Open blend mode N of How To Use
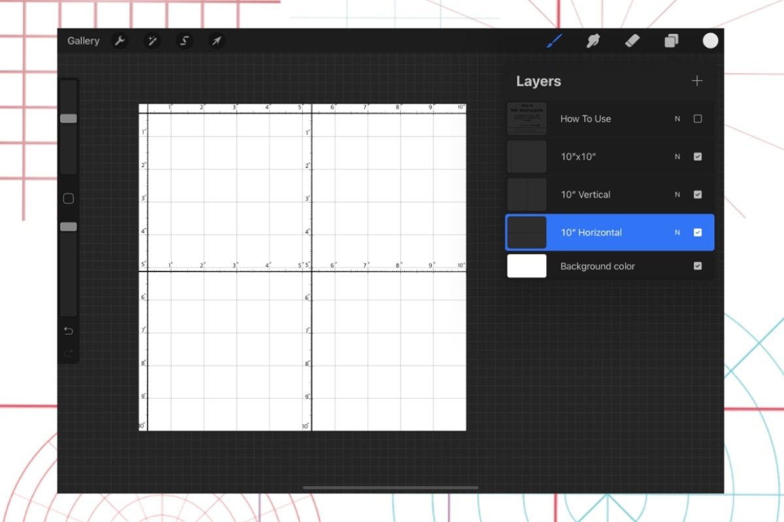Screen dimensions: 784x522 (x=678, y=119)
